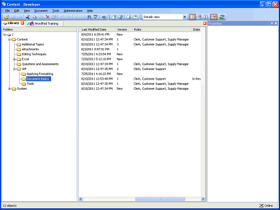
Task: Click the Redo arrow toolbar icon
Action: [x=69, y=17]
